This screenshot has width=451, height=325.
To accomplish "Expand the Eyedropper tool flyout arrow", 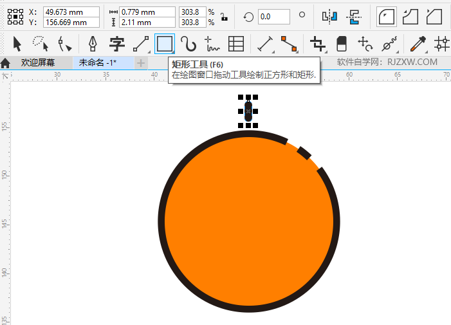I will pyautogui.click(x=427, y=52).
